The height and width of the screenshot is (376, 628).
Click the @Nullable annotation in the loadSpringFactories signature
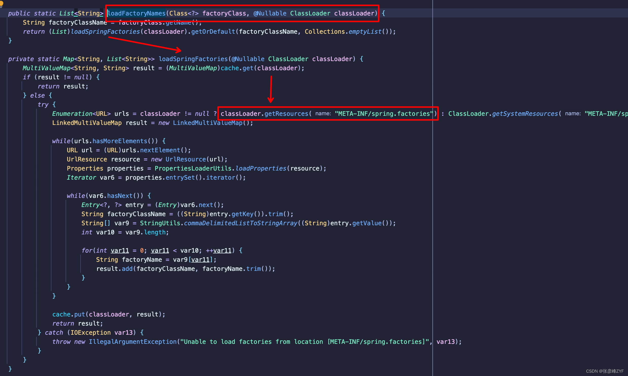tap(248, 59)
